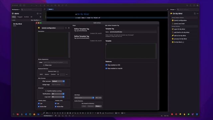Click the command icon for On My Mind [...] action

click(x=173, y=42)
